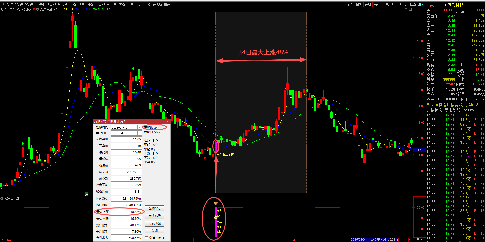This screenshot has height=242, width=485.
Task: Close the 区间统计 dialog with X
Action: tap(168, 121)
